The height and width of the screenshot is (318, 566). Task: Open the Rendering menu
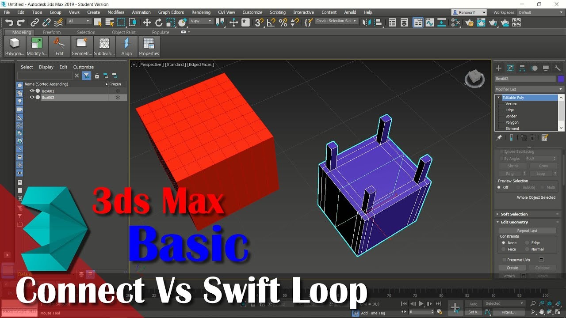point(201,12)
